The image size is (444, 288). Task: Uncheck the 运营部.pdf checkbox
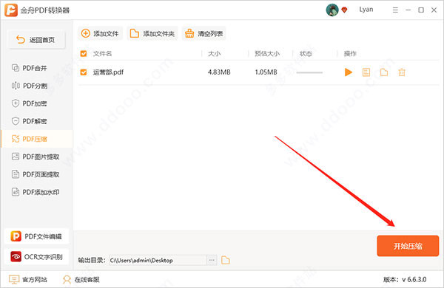coord(84,72)
